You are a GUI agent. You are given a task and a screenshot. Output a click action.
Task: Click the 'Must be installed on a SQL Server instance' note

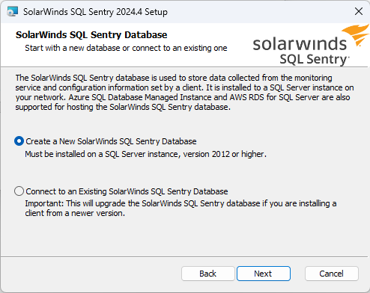coord(145,154)
